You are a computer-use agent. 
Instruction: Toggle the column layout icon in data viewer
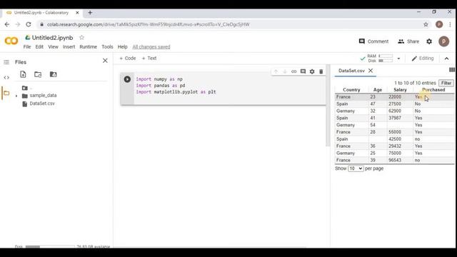point(452,70)
